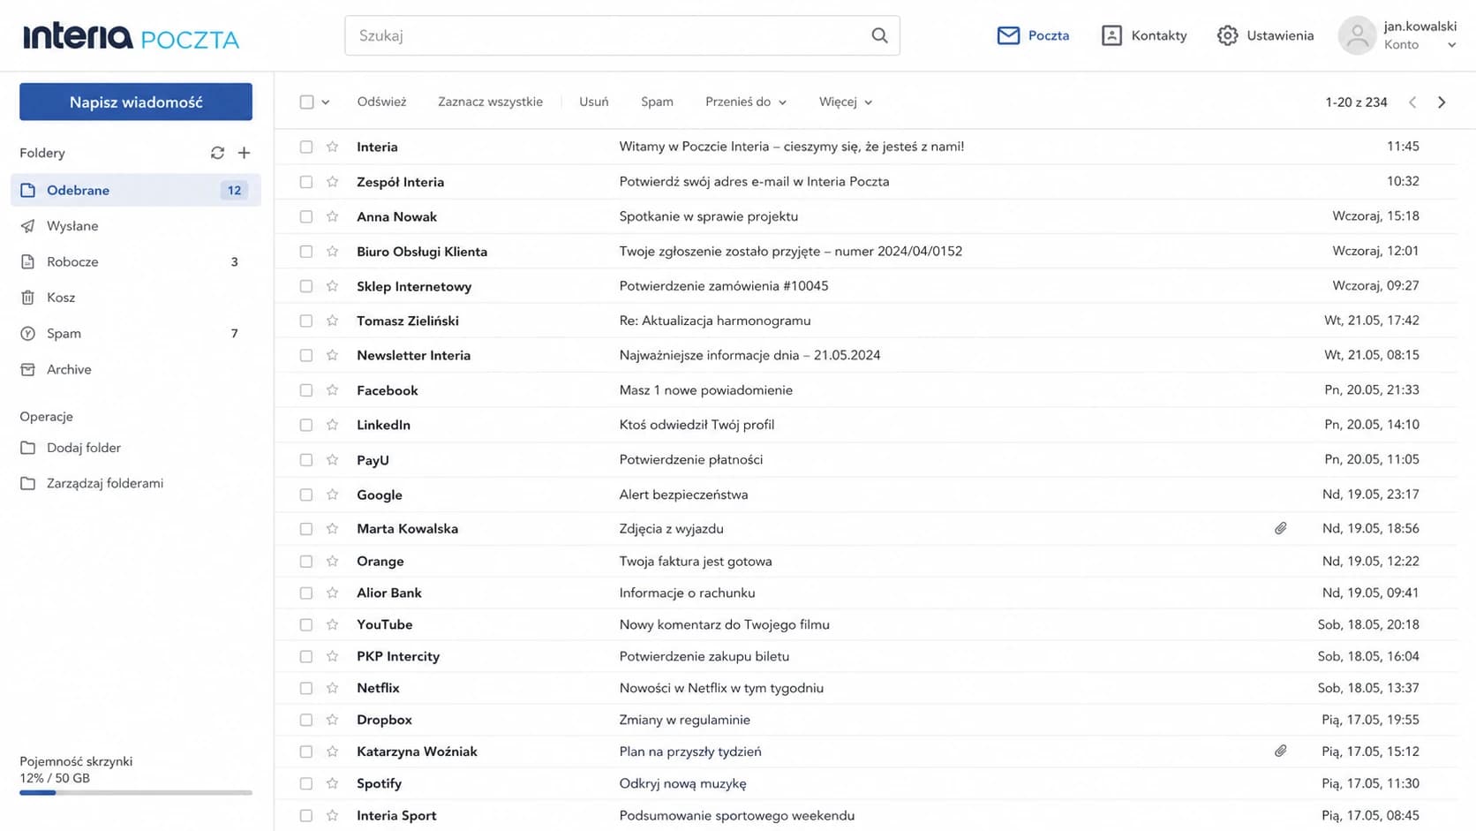
Task: Check the Sklep Internetowy message checkbox
Action: pos(306,286)
